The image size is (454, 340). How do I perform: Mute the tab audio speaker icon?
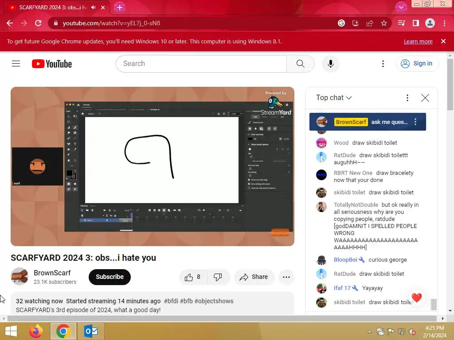(x=93, y=8)
